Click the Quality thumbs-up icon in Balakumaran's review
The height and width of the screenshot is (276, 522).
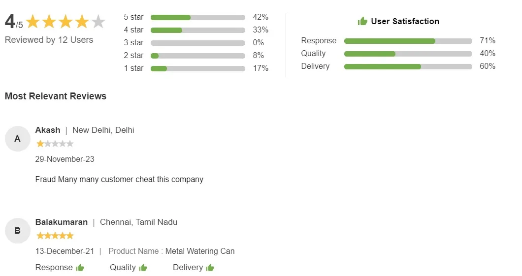pyautogui.click(x=143, y=268)
